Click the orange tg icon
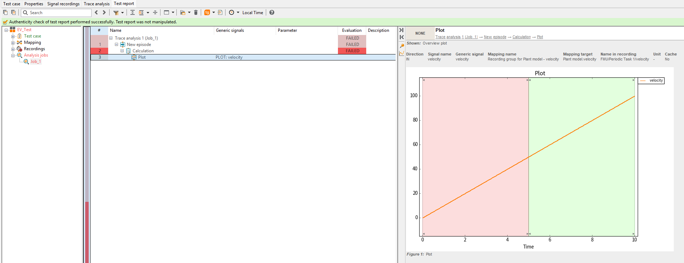The image size is (684, 263). pyautogui.click(x=207, y=12)
